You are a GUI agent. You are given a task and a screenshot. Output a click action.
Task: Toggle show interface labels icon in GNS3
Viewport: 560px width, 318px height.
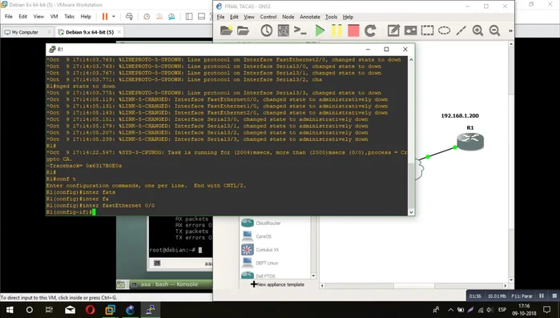(x=284, y=30)
